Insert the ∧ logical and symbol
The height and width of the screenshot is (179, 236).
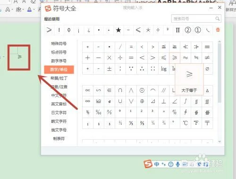coord(131,90)
